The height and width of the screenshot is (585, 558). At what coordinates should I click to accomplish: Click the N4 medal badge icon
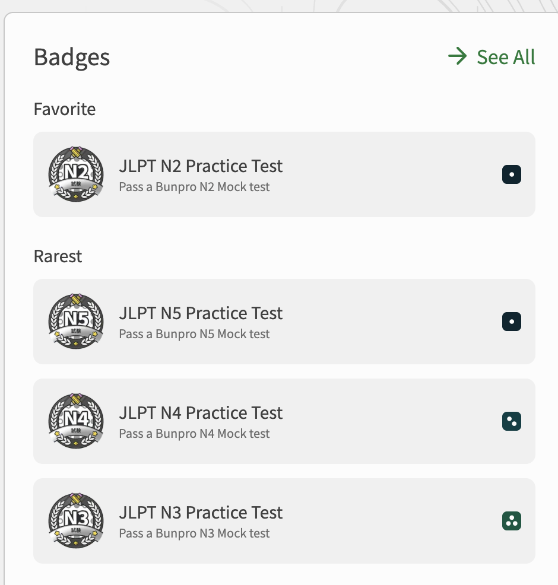click(x=76, y=421)
